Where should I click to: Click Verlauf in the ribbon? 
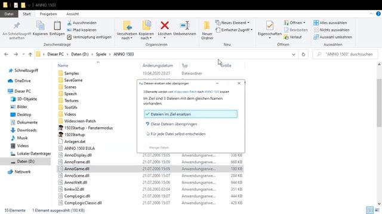click(x=292, y=37)
